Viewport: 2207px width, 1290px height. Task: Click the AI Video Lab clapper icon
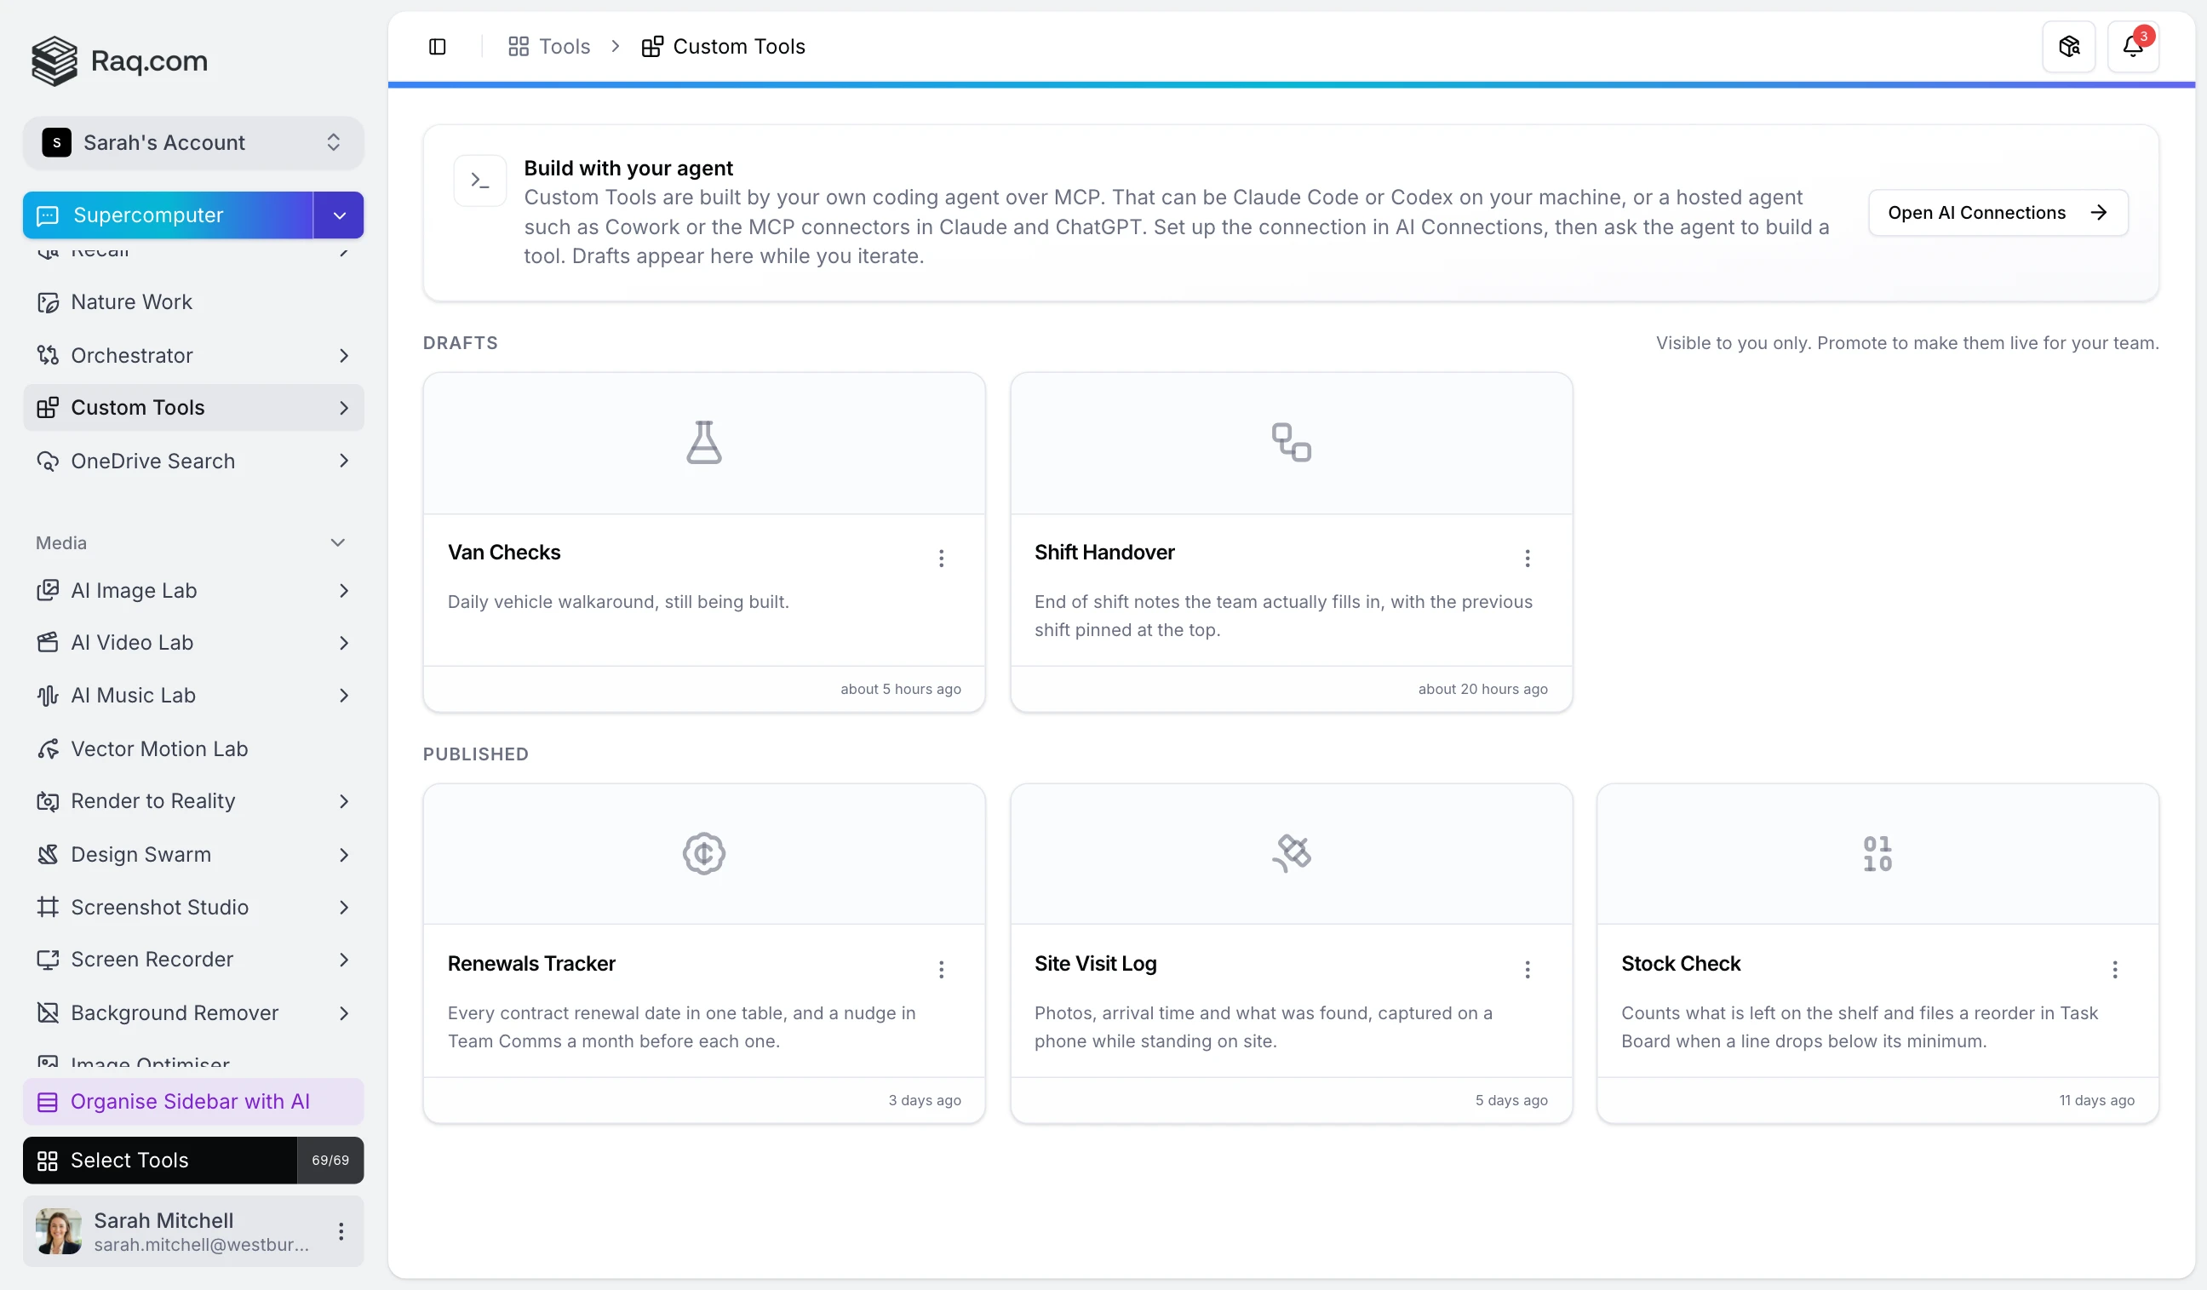(49, 643)
